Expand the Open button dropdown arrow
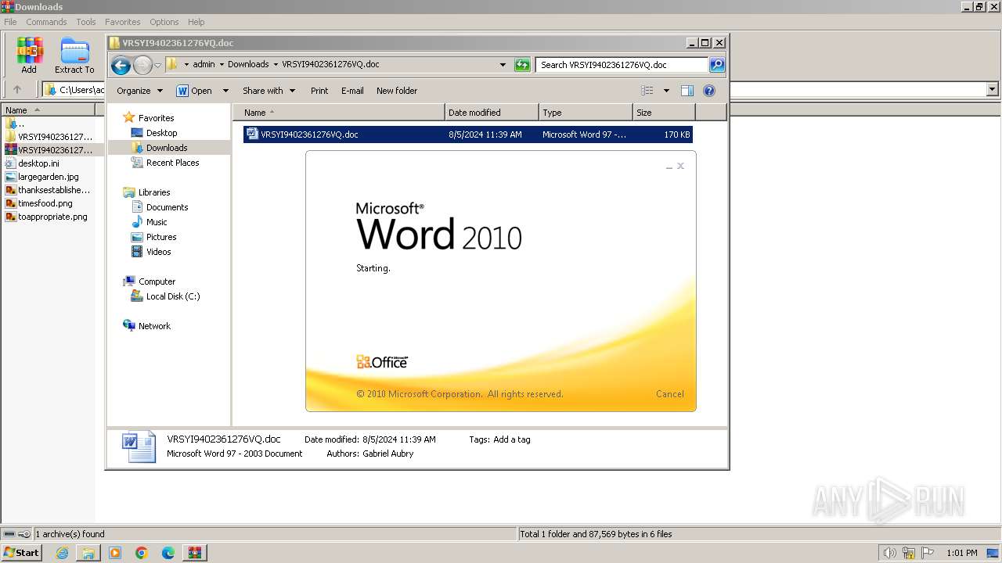1002x563 pixels. click(x=225, y=91)
